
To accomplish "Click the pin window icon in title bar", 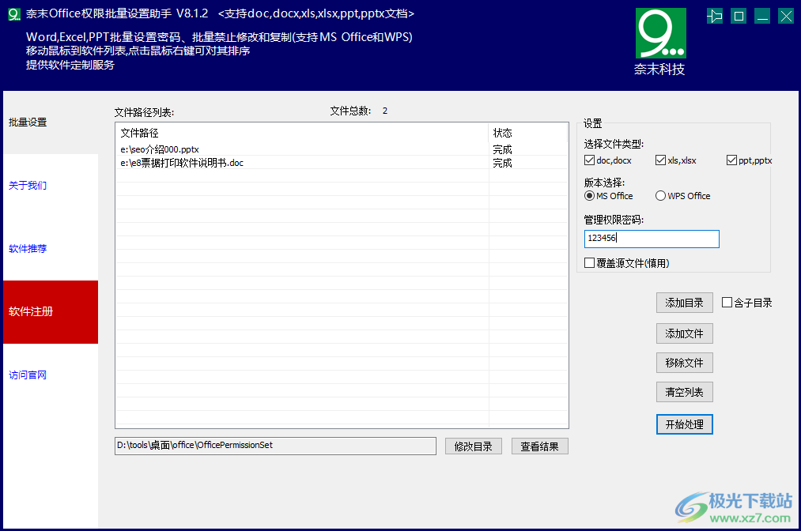I will coord(715,17).
